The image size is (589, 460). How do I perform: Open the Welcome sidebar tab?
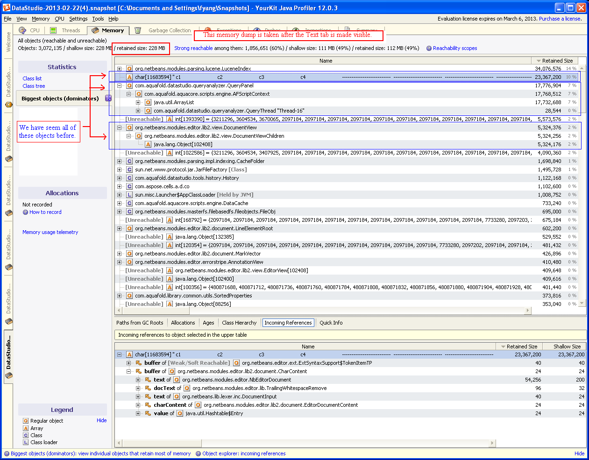(x=8, y=42)
